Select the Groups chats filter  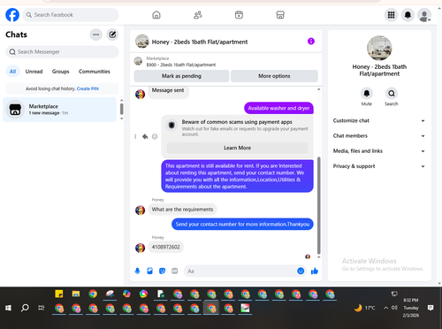click(x=60, y=72)
